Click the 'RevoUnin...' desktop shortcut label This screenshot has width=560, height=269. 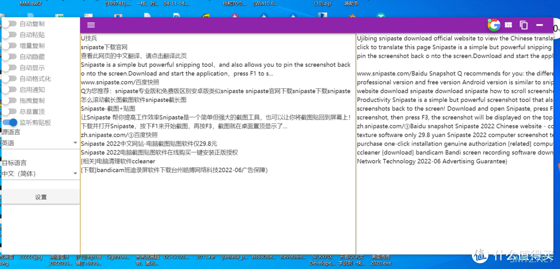pos(293,257)
